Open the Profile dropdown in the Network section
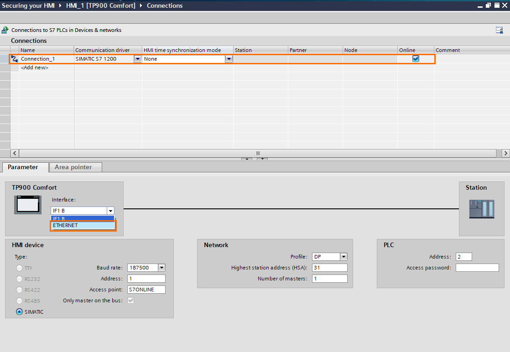510x352 pixels. click(343, 257)
